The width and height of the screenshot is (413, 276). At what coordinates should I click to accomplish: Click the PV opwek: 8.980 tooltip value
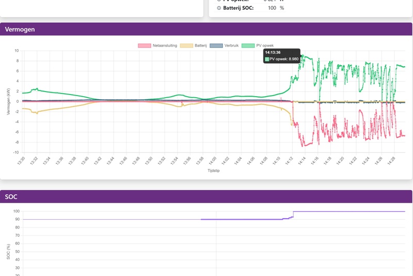point(284,59)
